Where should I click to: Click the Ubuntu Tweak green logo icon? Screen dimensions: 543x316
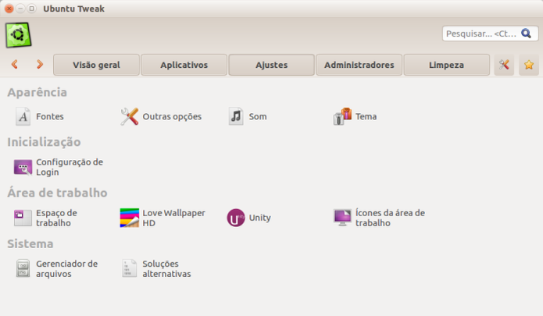pos(18,35)
